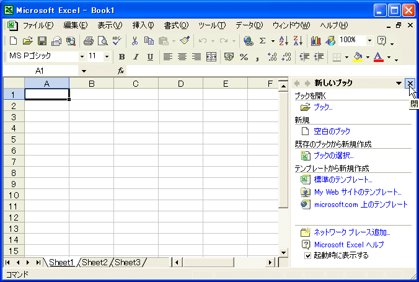
Task: Sort descending with the Z-A icon
Action: tap(298, 41)
